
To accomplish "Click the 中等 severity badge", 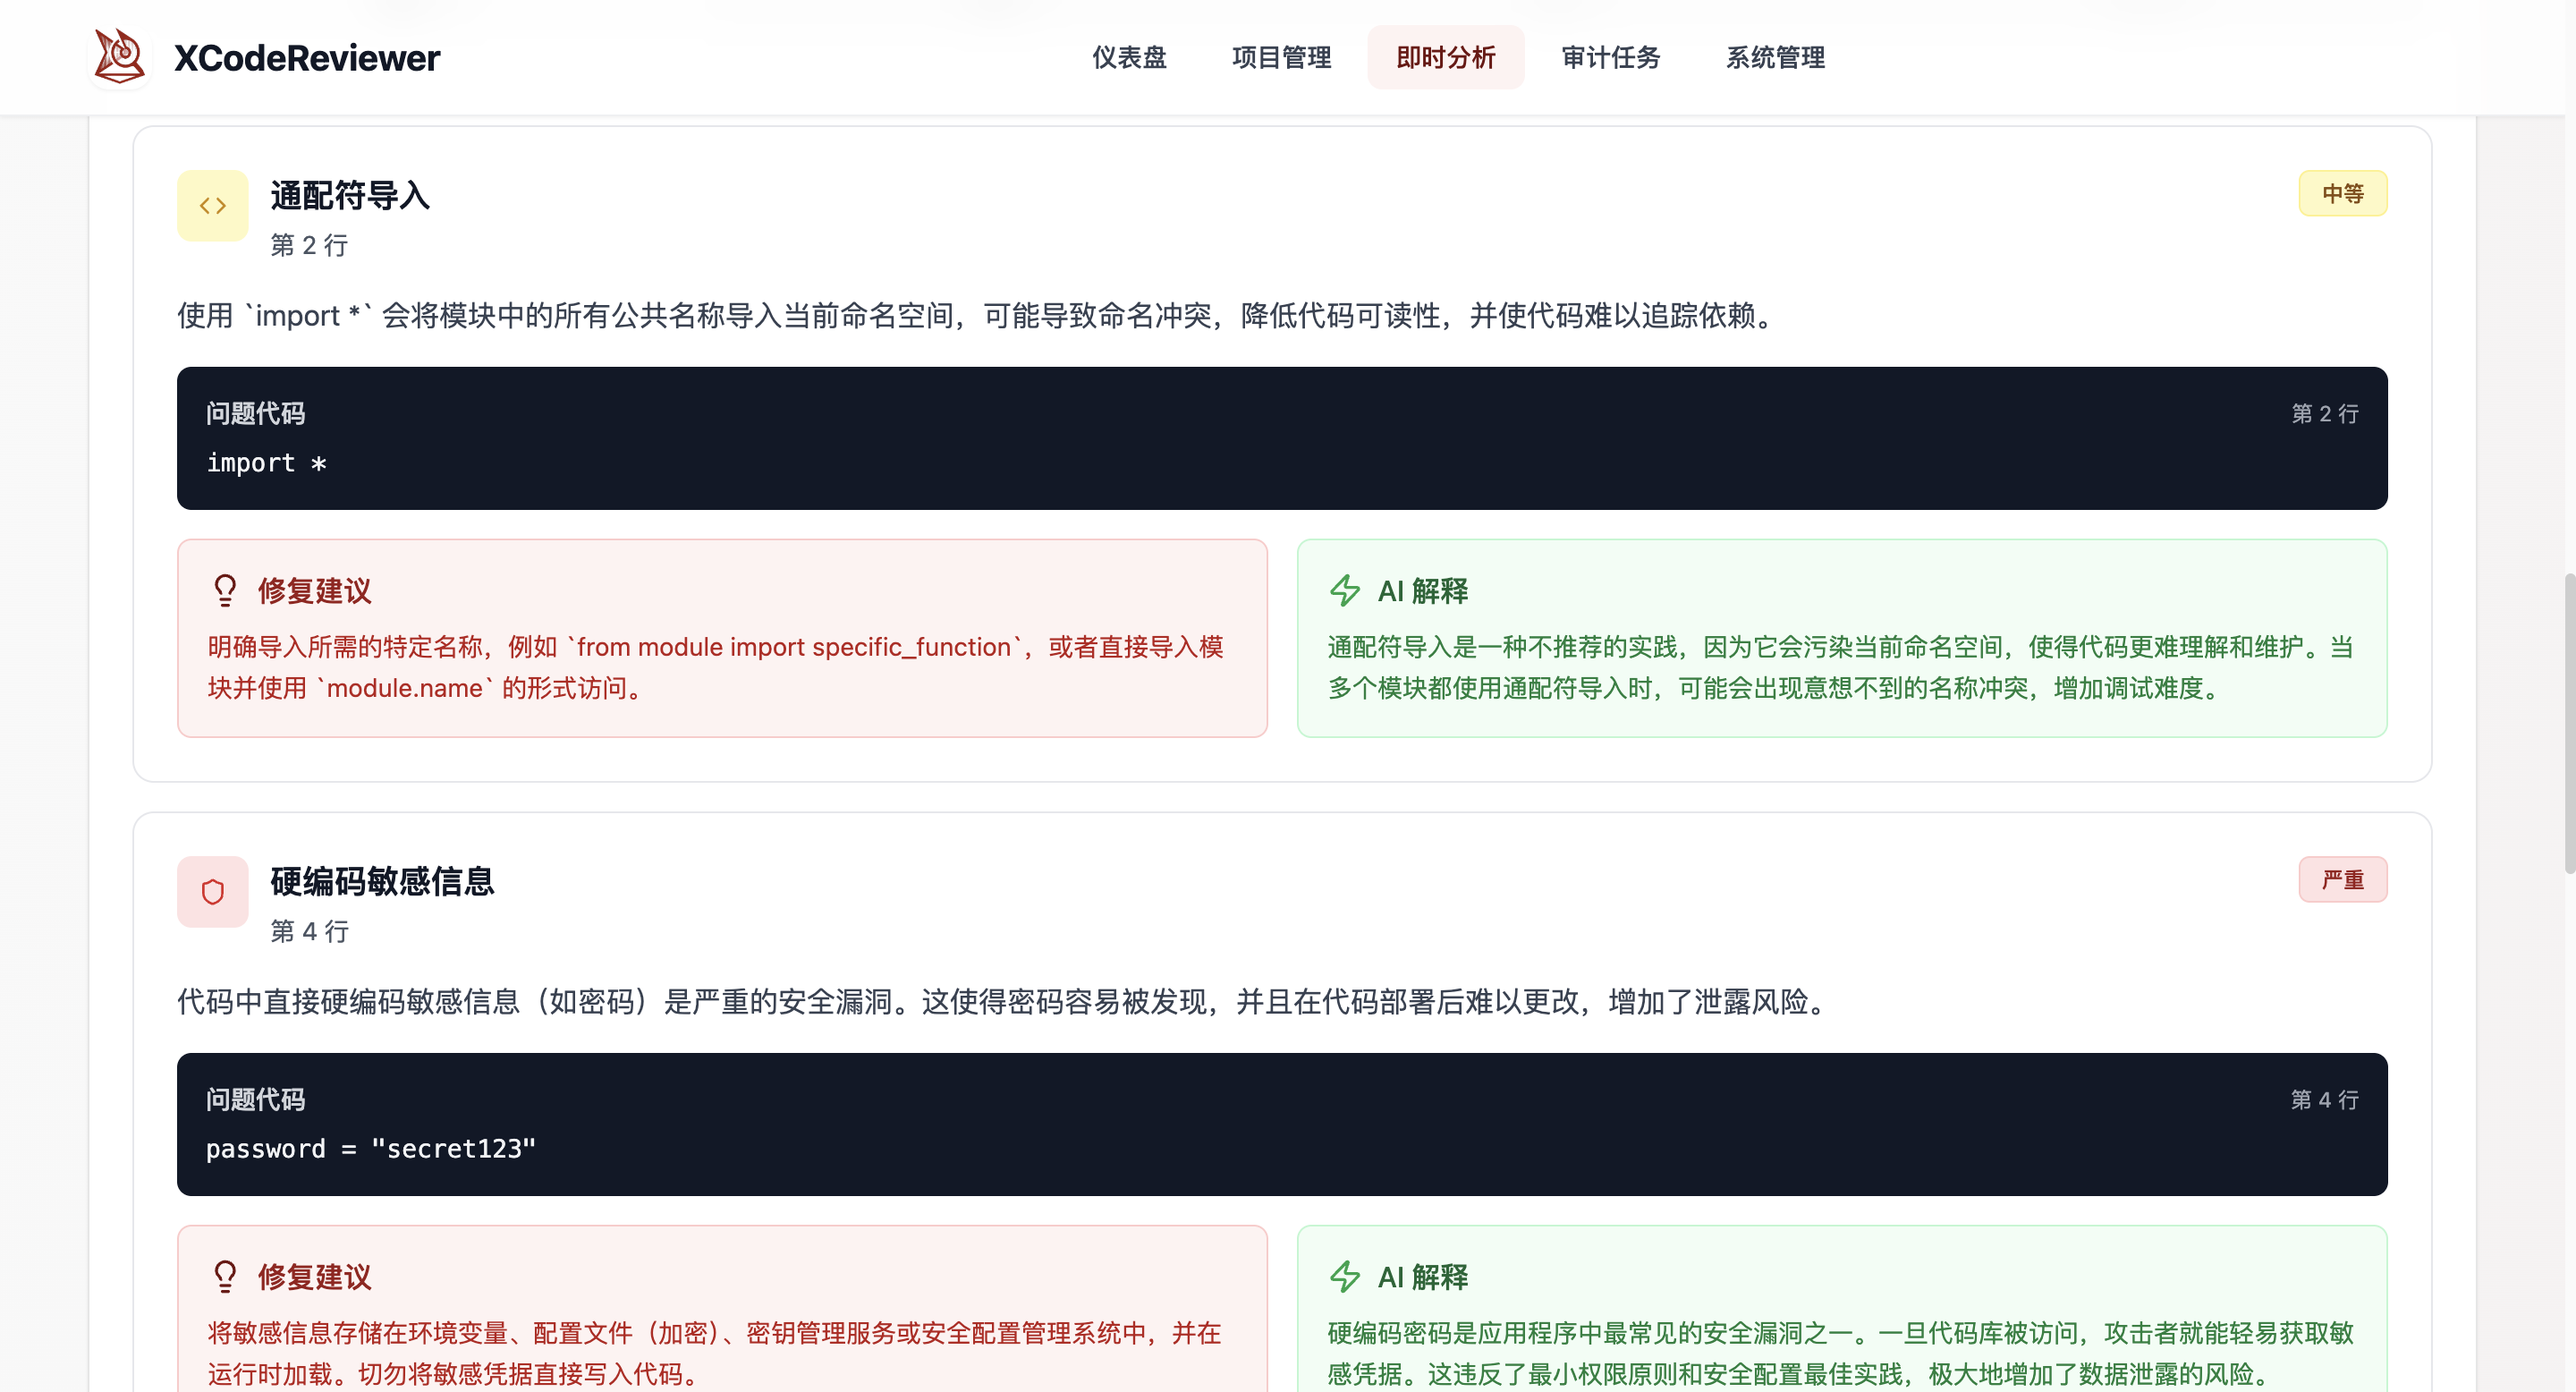I will [x=2342, y=193].
